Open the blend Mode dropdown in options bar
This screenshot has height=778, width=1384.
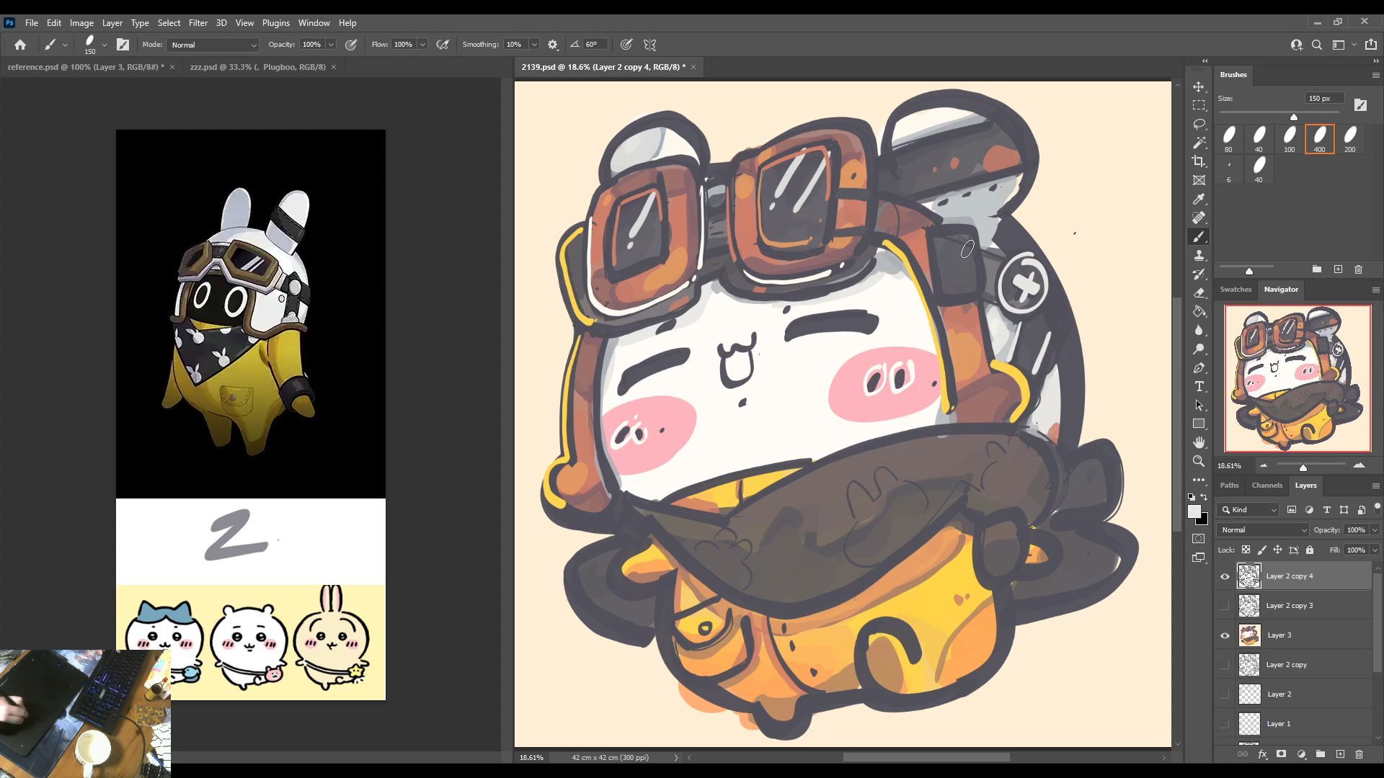[213, 45]
